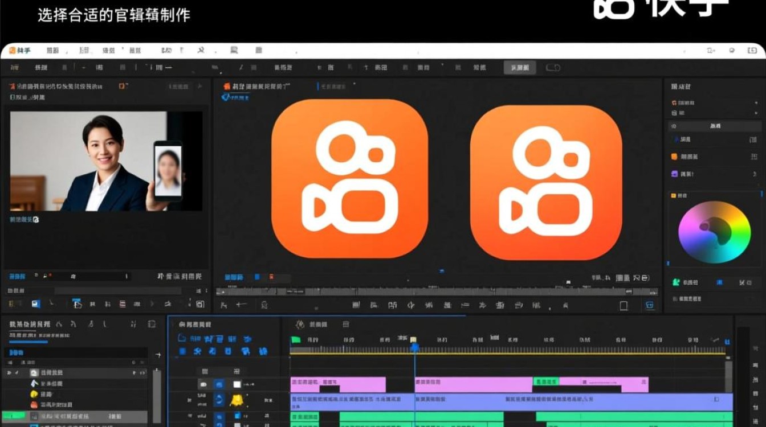Click the orange house icon in program panel header

227,86
